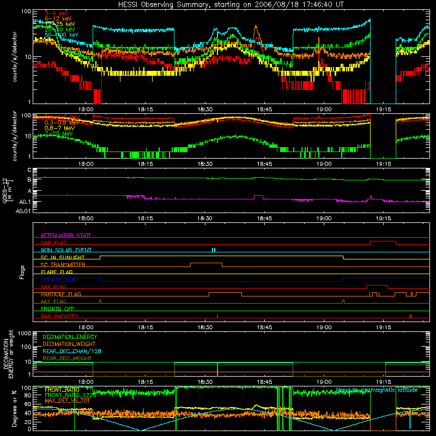436x436 pixels.
Task: Select the PARTICLE_FLAG label
Action: point(61,294)
